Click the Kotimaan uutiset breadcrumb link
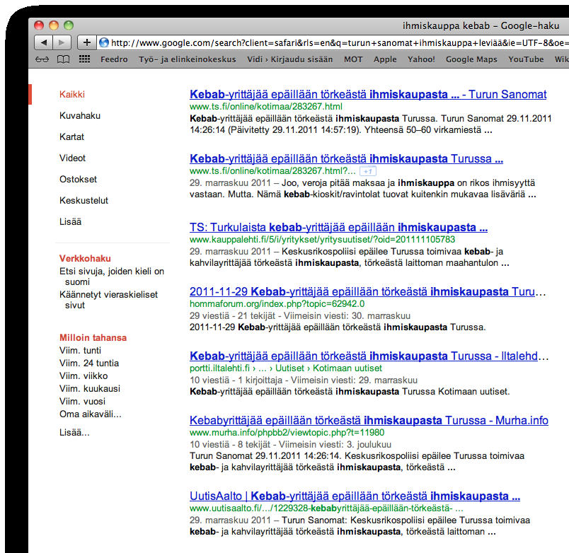 [347, 368]
